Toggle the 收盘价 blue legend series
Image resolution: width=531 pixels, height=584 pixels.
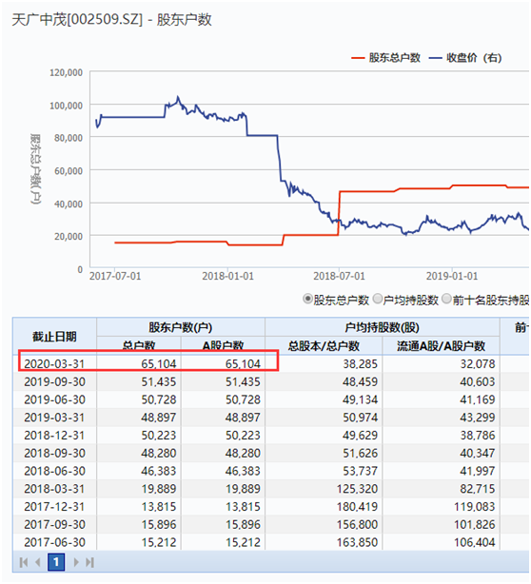tap(465, 58)
